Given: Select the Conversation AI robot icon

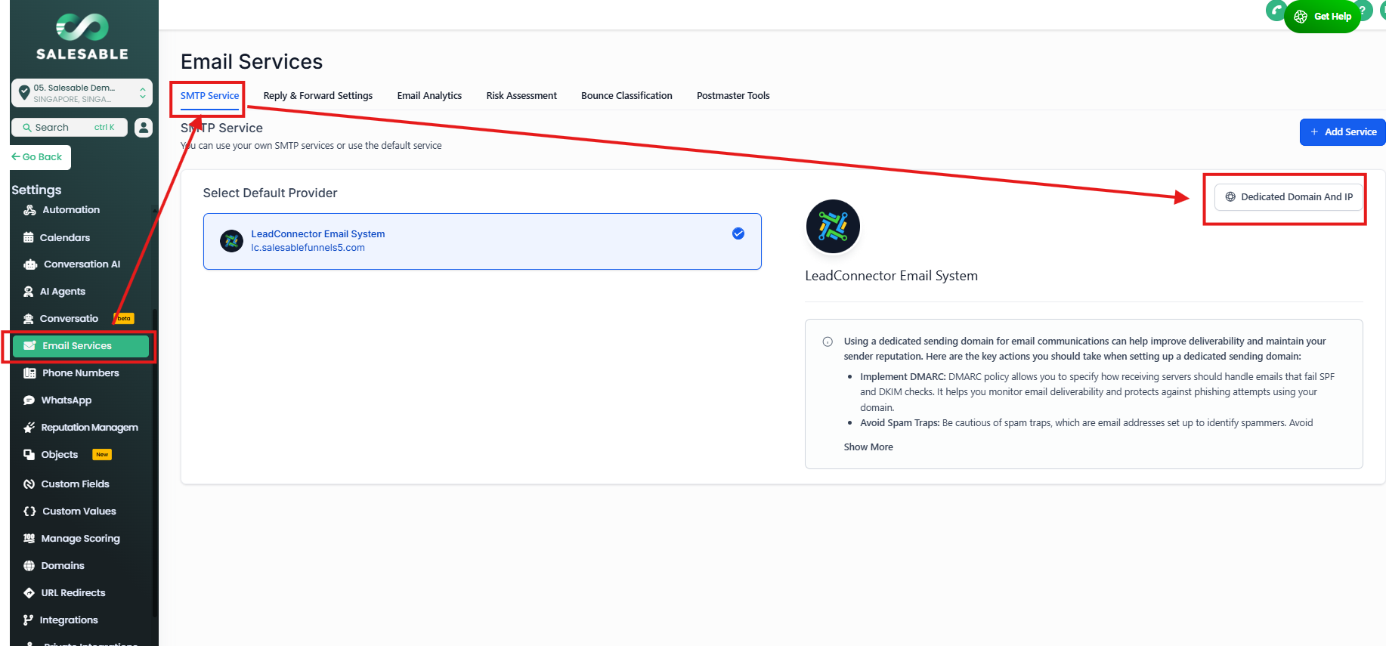Looking at the screenshot, I should pyautogui.click(x=30, y=264).
